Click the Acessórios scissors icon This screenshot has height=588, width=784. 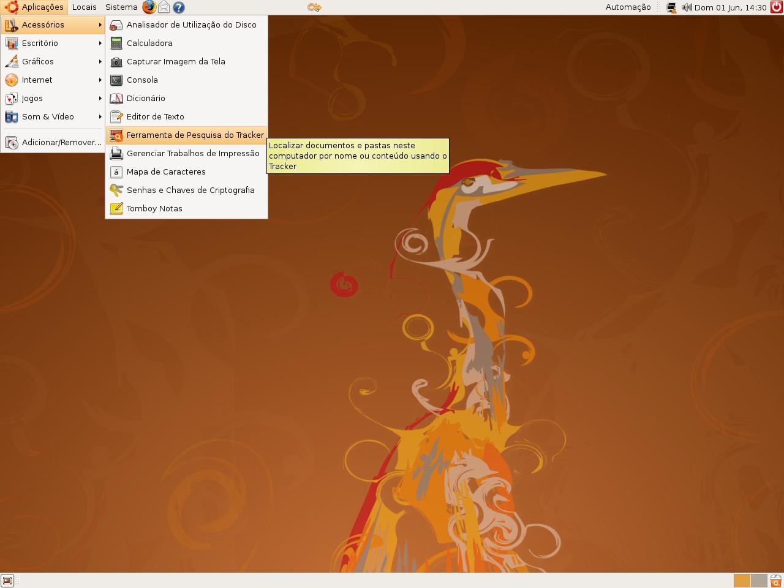pyautogui.click(x=12, y=25)
